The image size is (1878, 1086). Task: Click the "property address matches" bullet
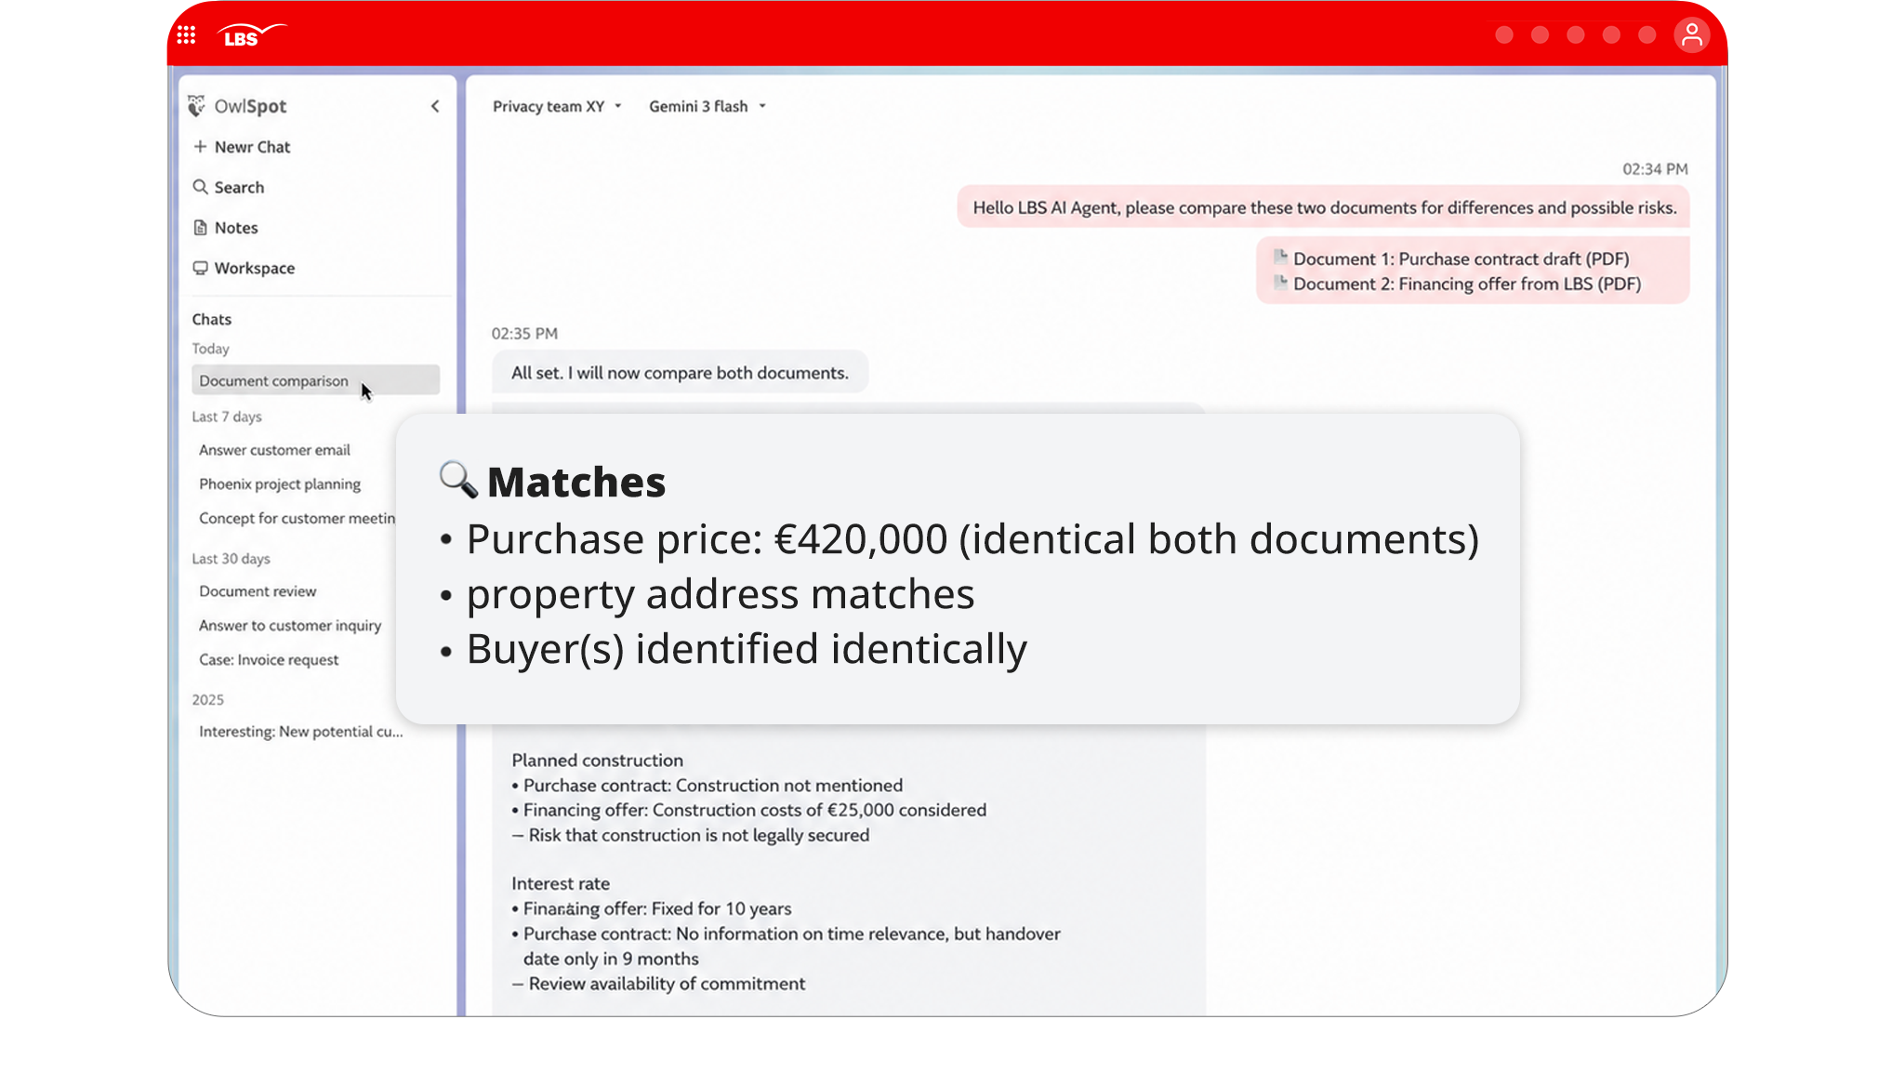(x=721, y=594)
